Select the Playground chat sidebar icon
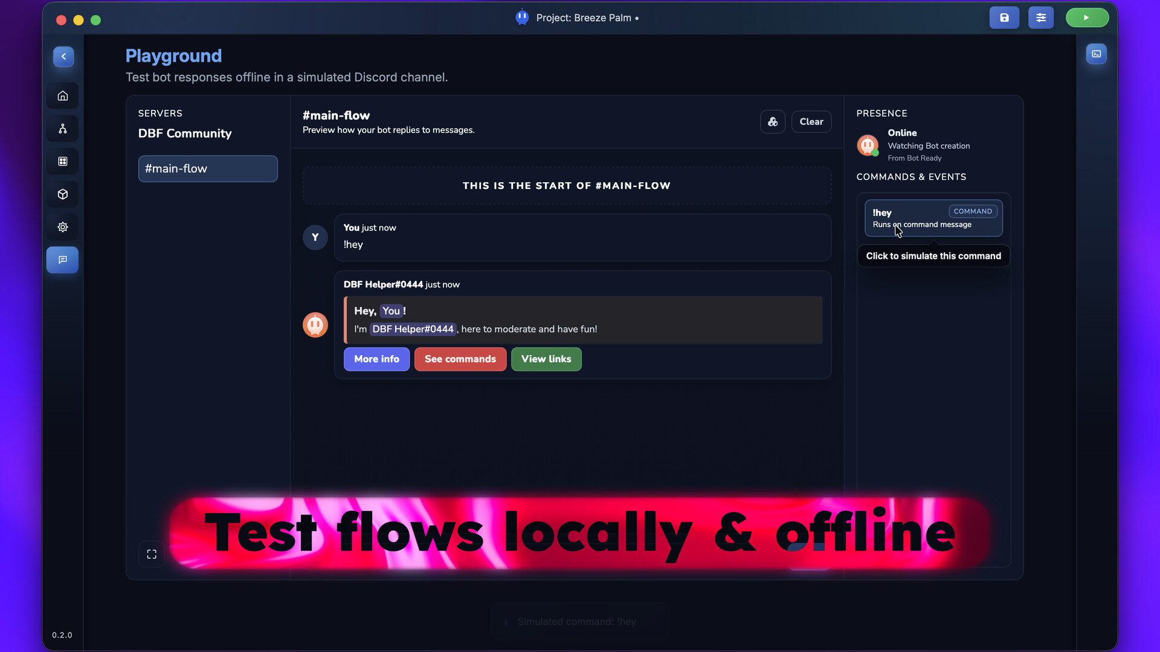Screen dimensions: 1160x652 click(63, 260)
